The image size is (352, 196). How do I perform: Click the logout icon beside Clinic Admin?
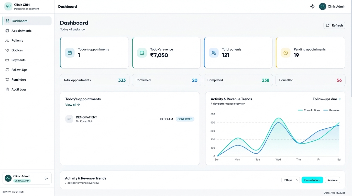[46, 178]
